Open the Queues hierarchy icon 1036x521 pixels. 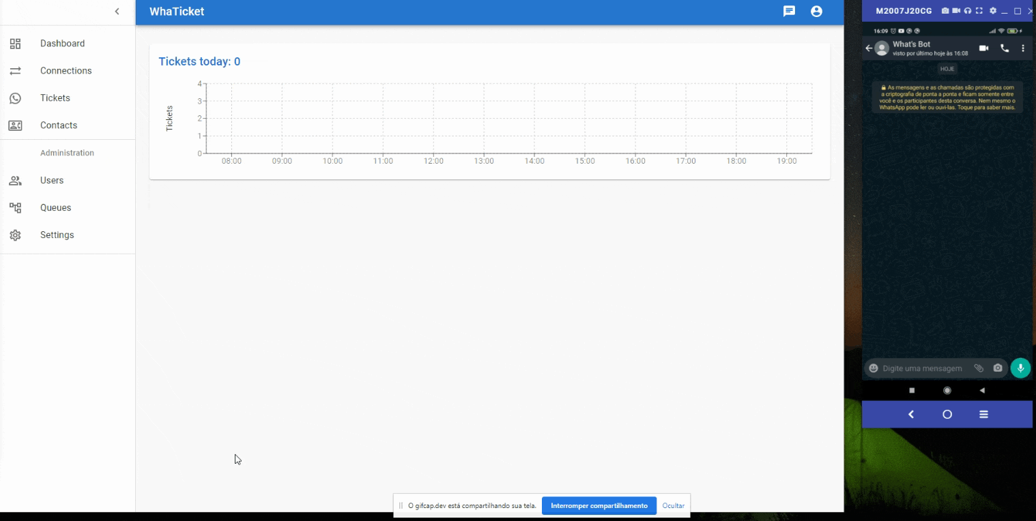[x=15, y=208]
